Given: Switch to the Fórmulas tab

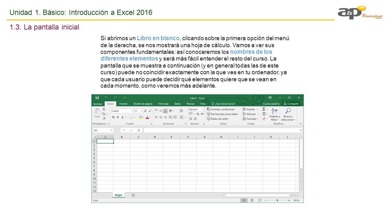Looking at the screenshot, I should [x=163, y=104].
